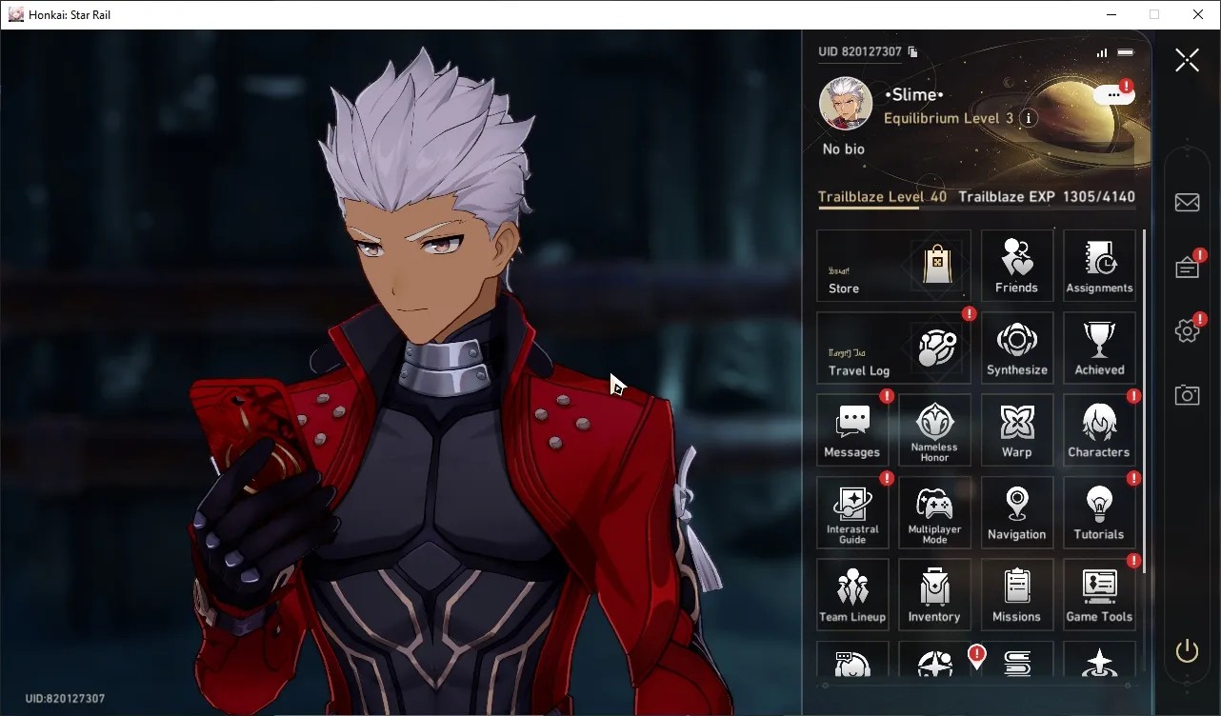The image size is (1221, 716).
Task: Open Messages
Action: (x=852, y=430)
